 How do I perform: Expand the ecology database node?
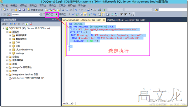click(x=10, y=53)
